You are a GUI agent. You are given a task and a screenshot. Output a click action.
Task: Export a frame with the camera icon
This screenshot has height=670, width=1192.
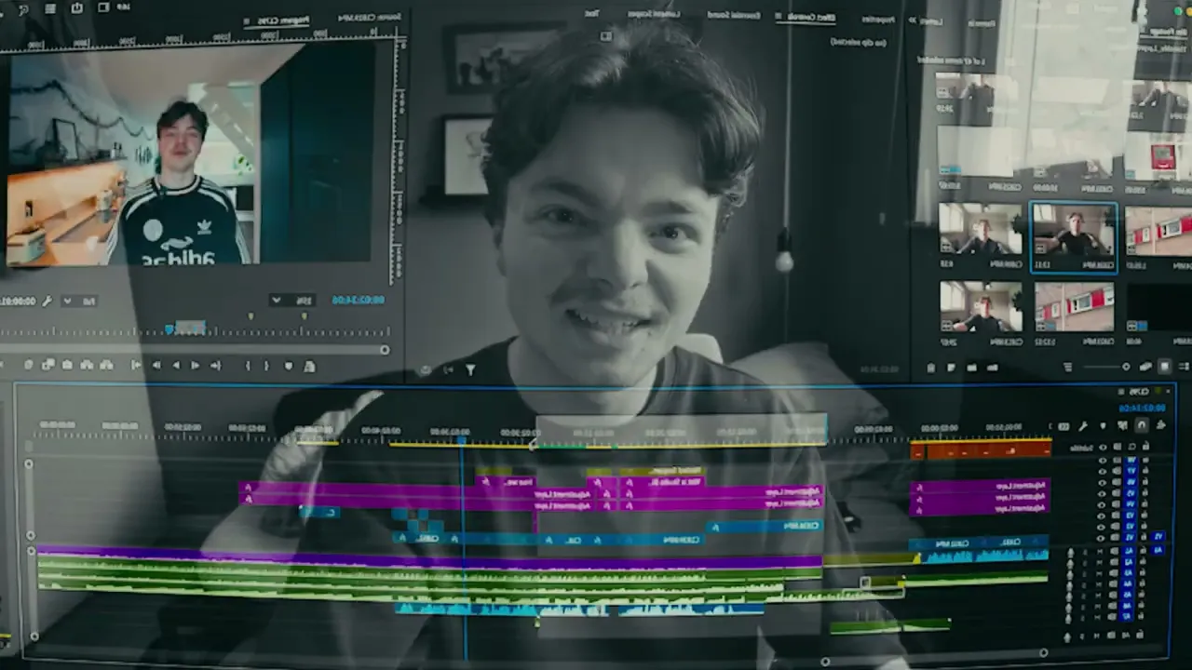click(x=68, y=366)
